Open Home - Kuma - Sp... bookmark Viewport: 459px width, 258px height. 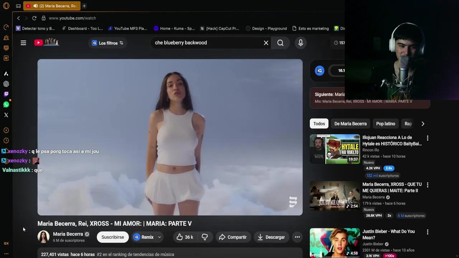tap(174, 28)
